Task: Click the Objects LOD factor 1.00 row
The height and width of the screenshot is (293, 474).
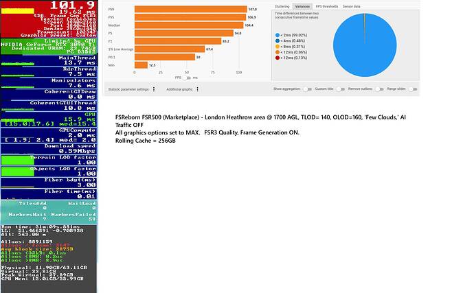Action: pyautogui.click(x=49, y=172)
